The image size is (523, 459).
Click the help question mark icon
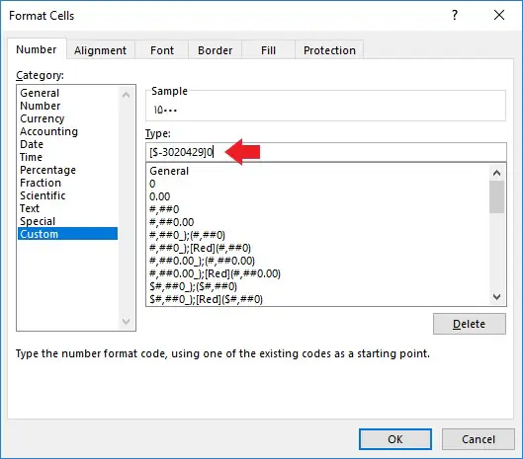pyautogui.click(x=455, y=15)
